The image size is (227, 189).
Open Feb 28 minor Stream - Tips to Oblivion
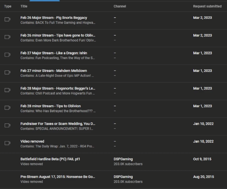[x=50, y=106]
